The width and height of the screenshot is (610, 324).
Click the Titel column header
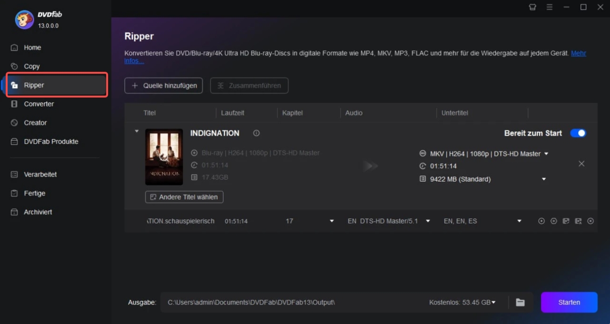[150, 113]
